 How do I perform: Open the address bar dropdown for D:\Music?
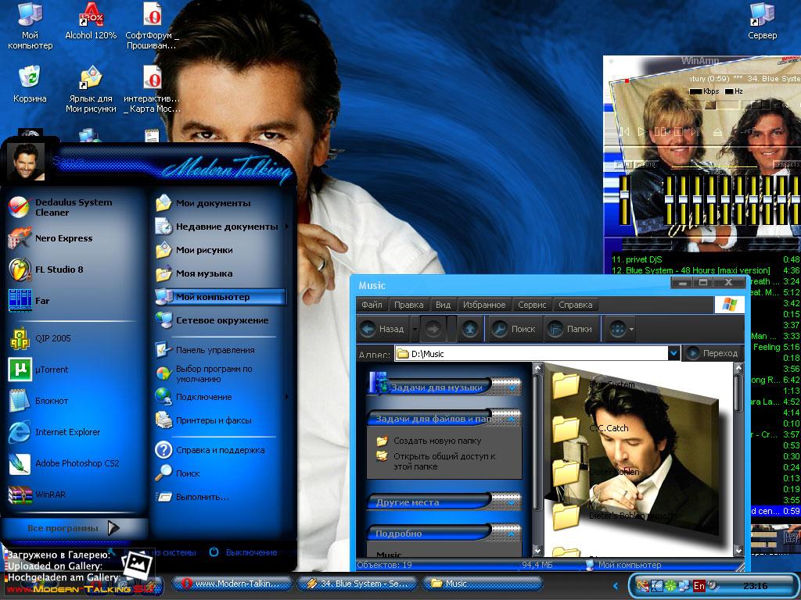coord(673,354)
